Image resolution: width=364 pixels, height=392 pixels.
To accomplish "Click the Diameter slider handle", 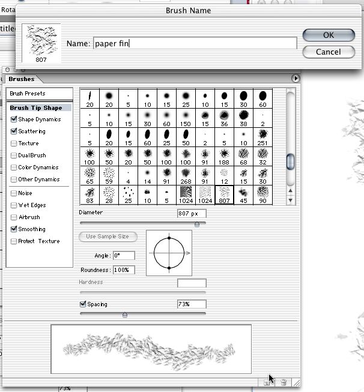I will (197, 225).
